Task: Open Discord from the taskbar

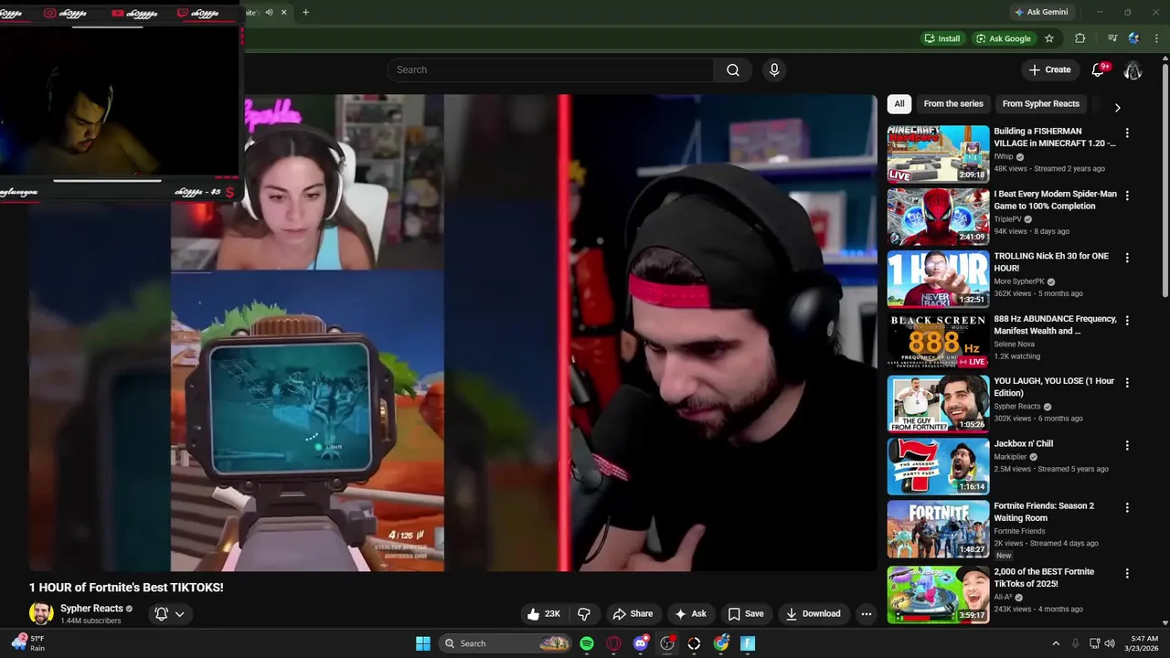Action: 641,643
